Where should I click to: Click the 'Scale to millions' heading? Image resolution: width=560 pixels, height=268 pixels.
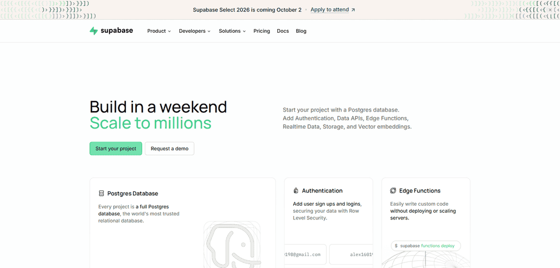click(x=150, y=123)
